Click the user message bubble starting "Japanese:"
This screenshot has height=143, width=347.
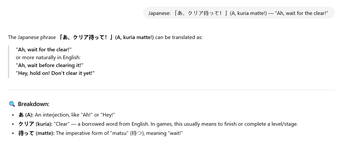click(239, 13)
